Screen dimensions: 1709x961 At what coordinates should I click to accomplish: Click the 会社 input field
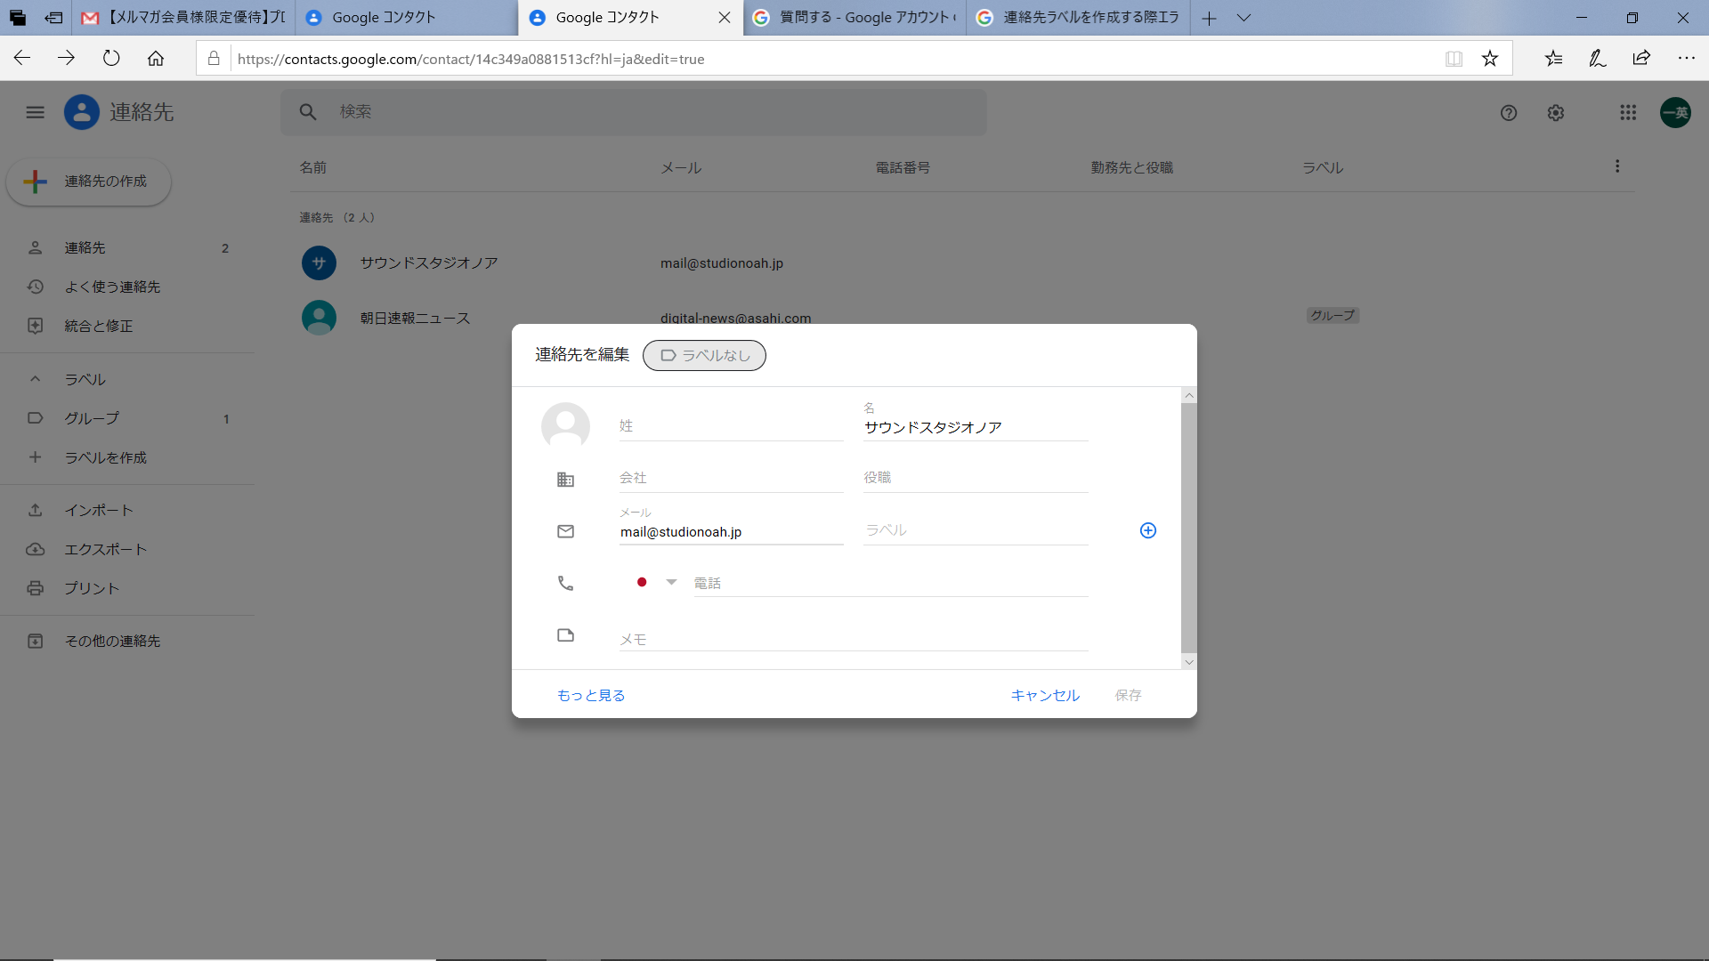pyautogui.click(x=731, y=478)
